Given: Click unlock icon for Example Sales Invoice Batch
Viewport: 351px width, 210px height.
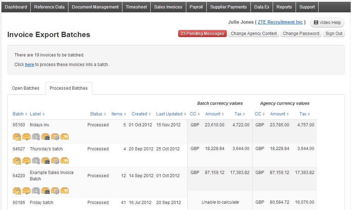Looking at the screenshot, I should [x=17, y=191].
